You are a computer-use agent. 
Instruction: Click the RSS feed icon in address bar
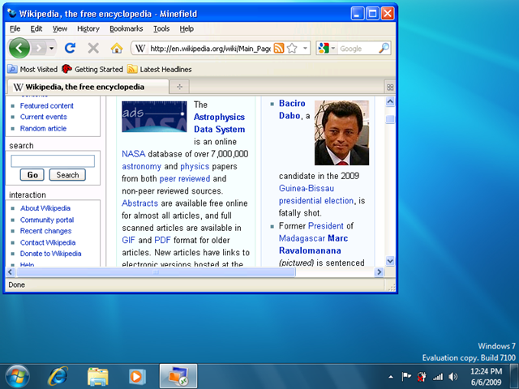[x=279, y=49]
